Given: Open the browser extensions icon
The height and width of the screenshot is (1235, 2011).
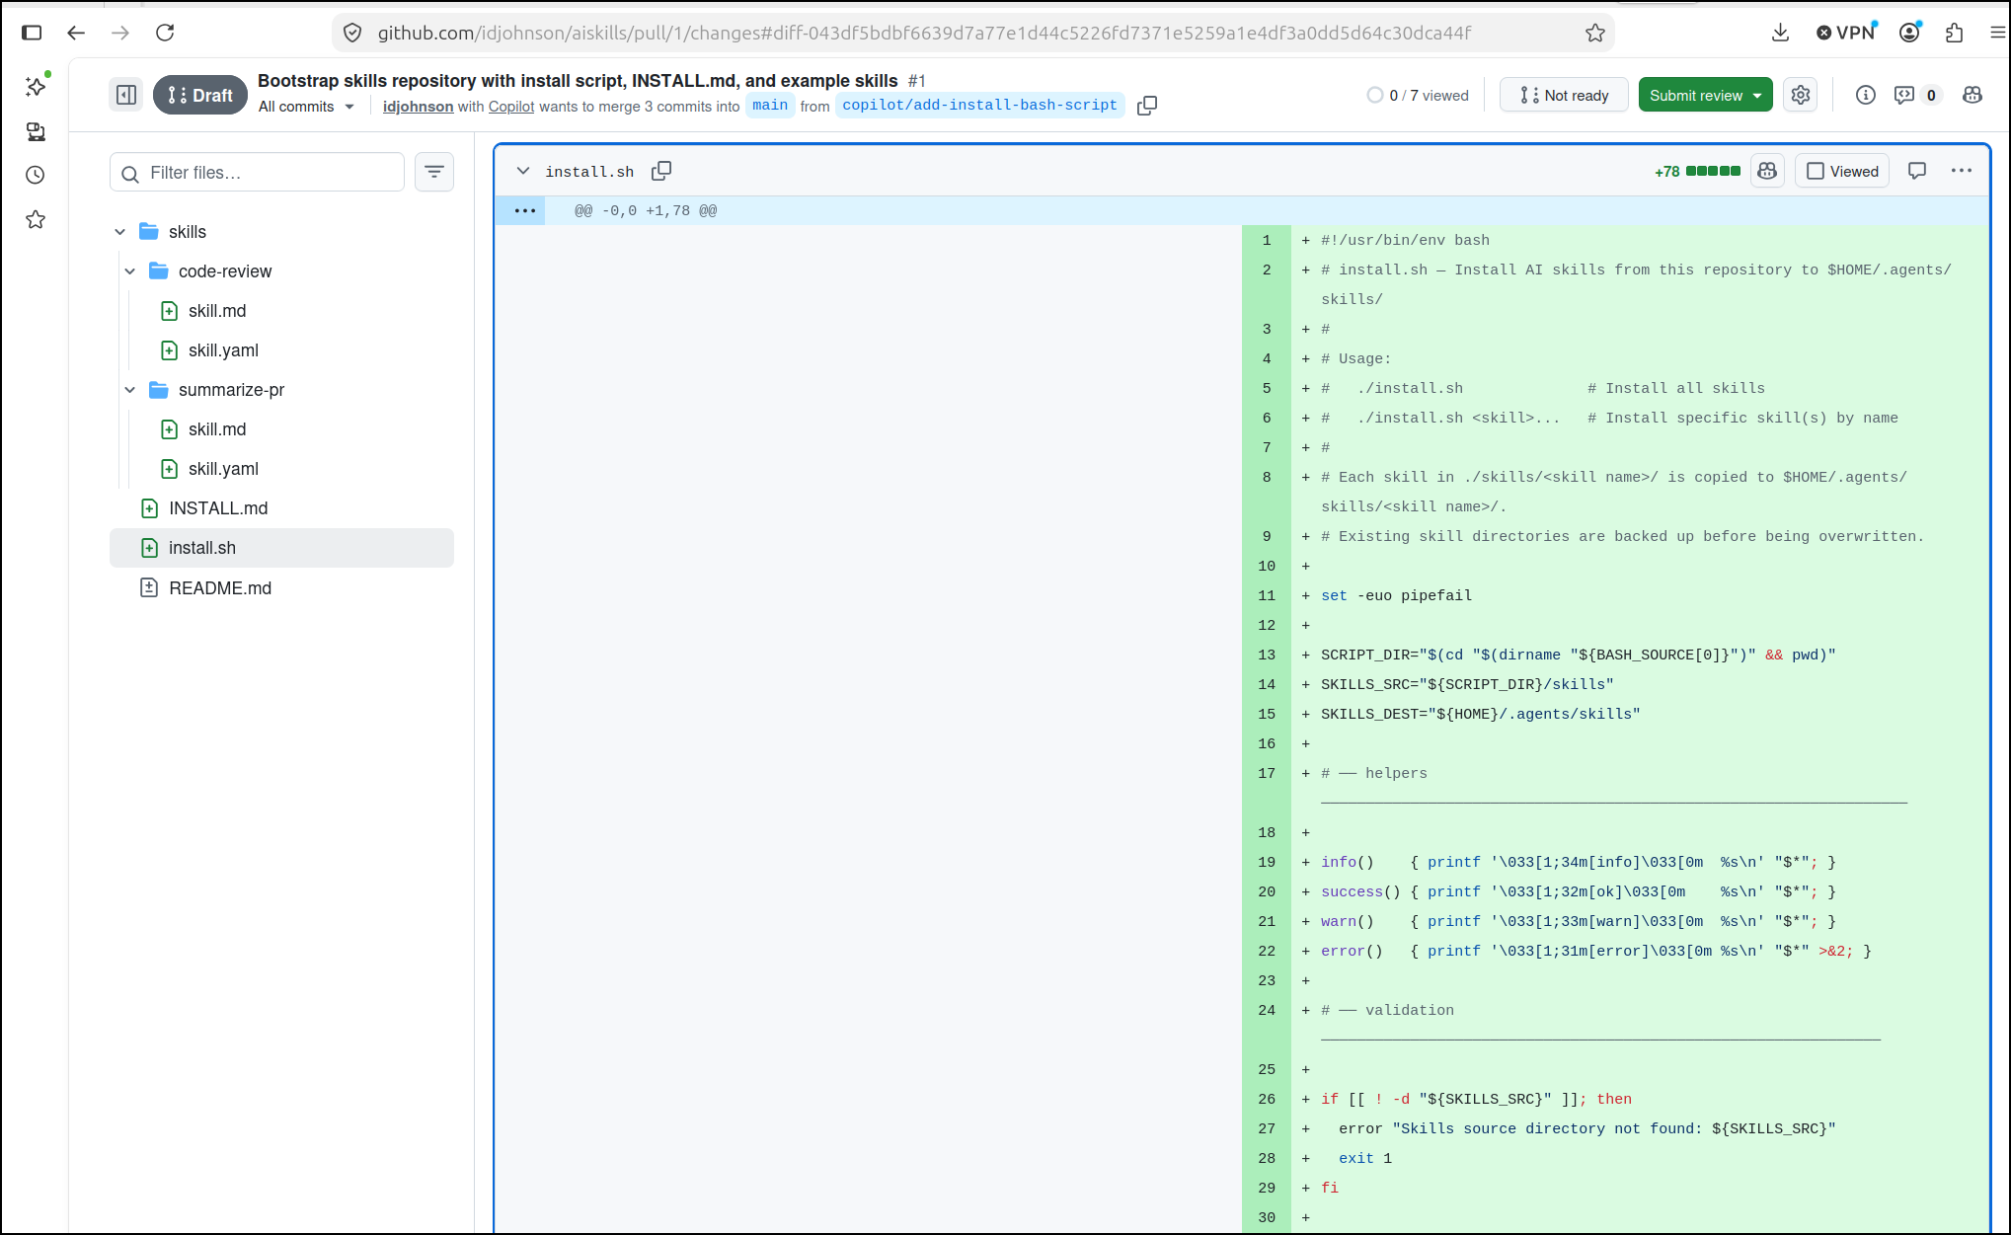Looking at the screenshot, I should (1954, 33).
